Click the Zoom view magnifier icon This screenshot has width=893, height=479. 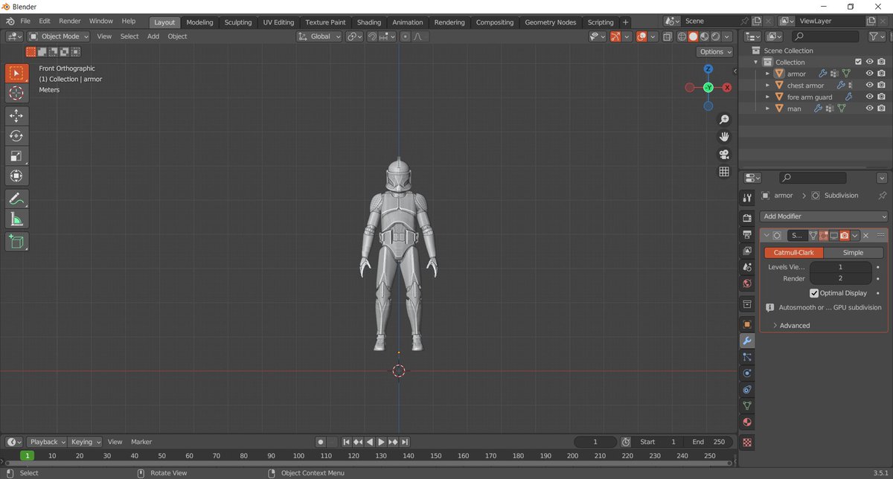click(x=724, y=120)
